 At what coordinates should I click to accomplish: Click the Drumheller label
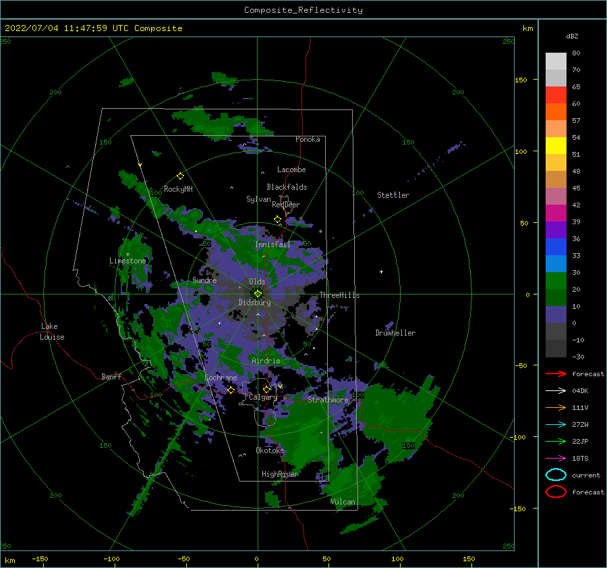pos(395,333)
